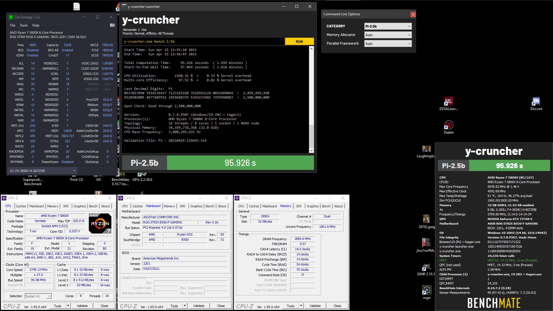
Task: Click Validate in left CPU-Z window
Action: point(82,306)
